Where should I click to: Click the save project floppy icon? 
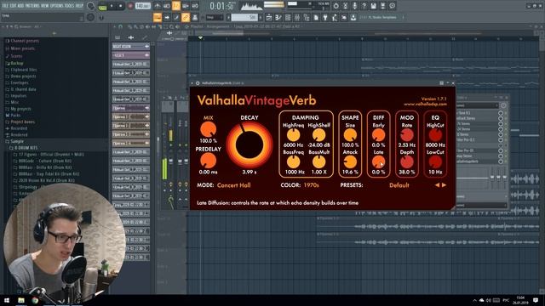[x=373, y=6]
